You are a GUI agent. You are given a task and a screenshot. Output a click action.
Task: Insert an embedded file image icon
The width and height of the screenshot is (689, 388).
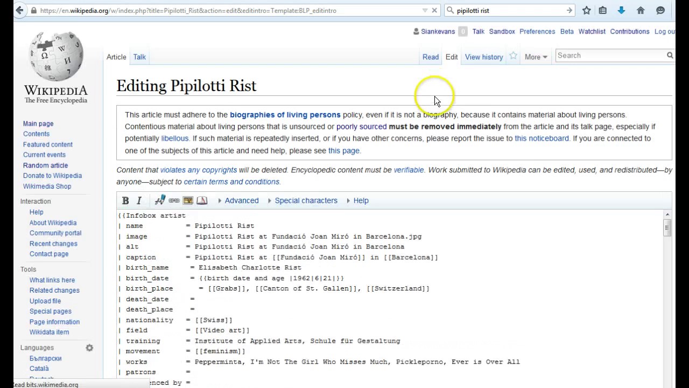pyautogui.click(x=188, y=200)
